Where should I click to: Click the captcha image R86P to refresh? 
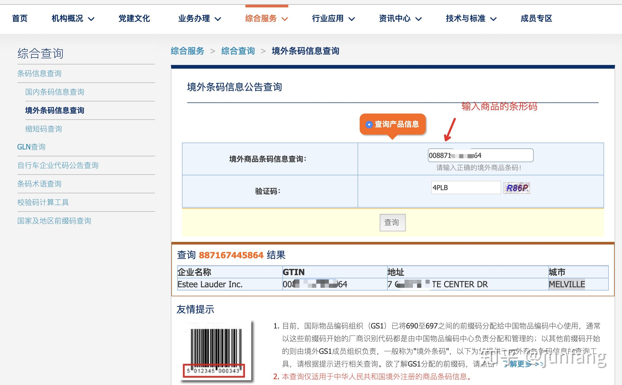pos(516,188)
